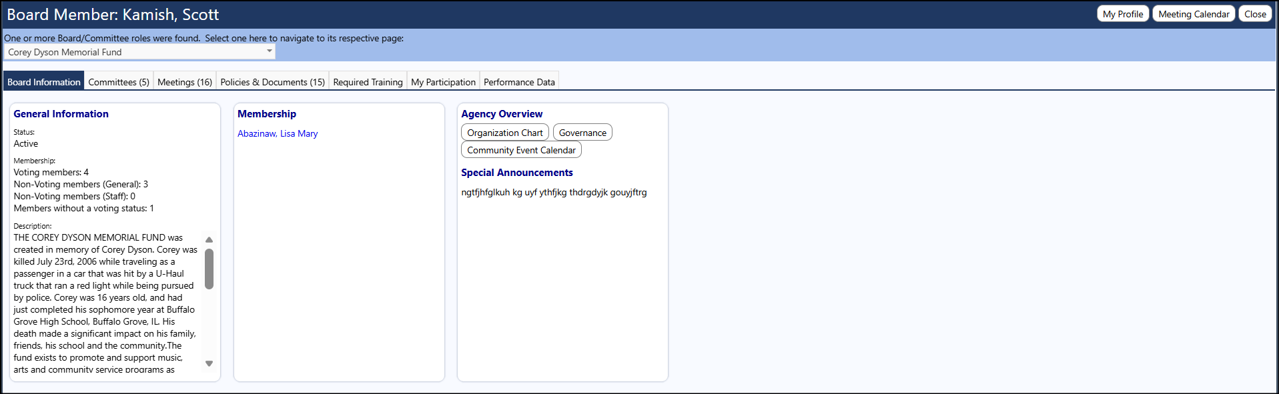Screen dimensions: 1279x394
Task: Open the Meeting Calendar
Action: pyautogui.click(x=1194, y=14)
